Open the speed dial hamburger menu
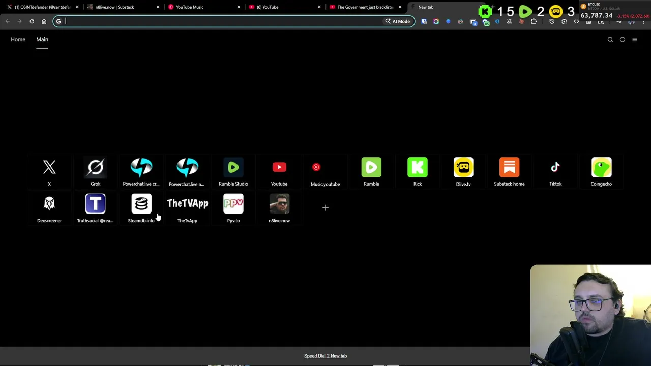 pos(635,39)
